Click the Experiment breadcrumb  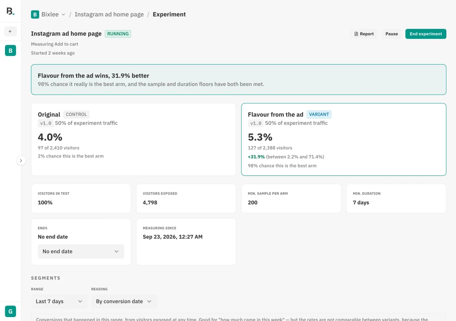point(169,15)
